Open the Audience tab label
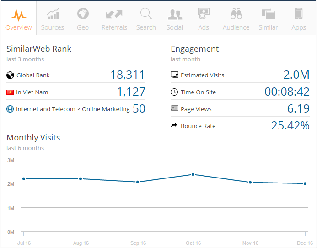The width and height of the screenshot is (317, 248). coord(236,27)
